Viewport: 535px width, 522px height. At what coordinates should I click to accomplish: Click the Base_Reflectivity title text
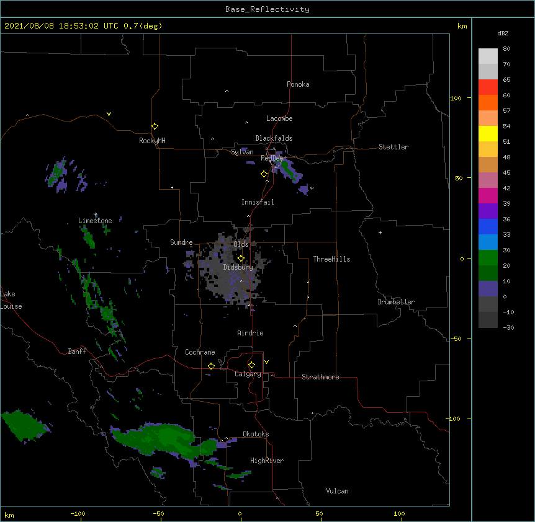pos(267,9)
